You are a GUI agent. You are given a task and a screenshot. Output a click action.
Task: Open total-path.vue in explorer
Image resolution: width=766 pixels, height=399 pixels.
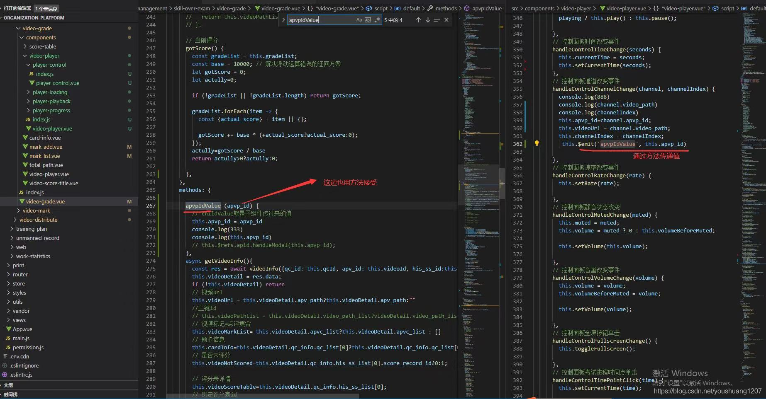[46, 165]
